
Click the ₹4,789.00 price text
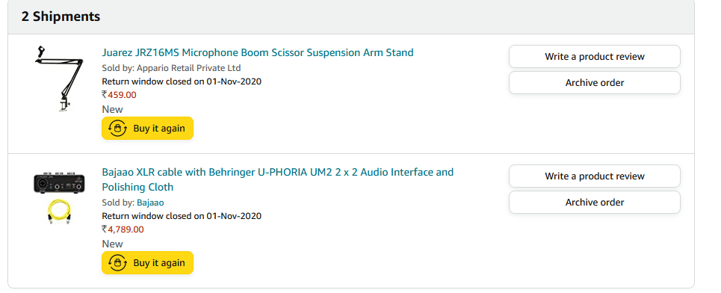pyautogui.click(x=123, y=229)
